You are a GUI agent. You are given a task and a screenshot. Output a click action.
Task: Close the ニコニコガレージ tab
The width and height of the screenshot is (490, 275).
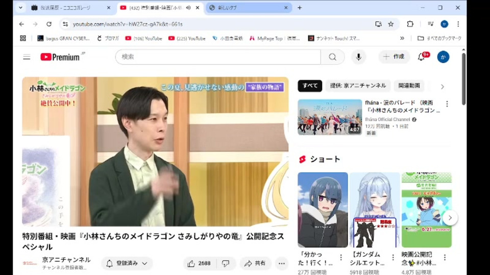tap(108, 8)
